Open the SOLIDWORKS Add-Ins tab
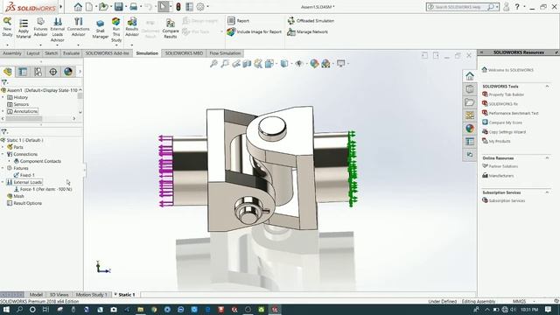 pyautogui.click(x=107, y=53)
